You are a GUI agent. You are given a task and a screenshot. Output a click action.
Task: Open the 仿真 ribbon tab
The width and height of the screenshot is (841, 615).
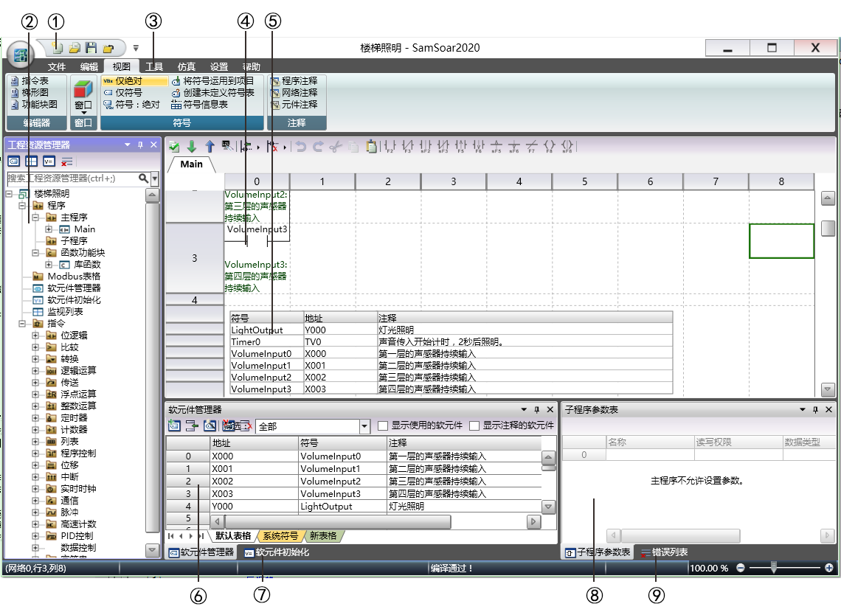pyautogui.click(x=187, y=66)
